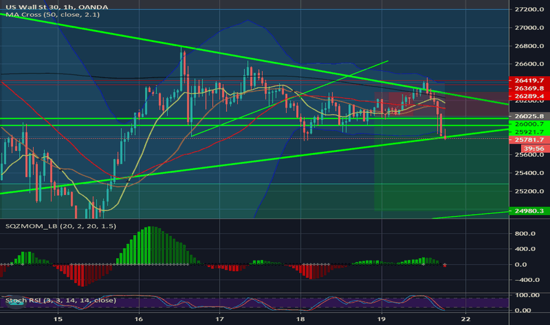
Task: Click 27200.0 on the price scale
Action: pos(529,9)
